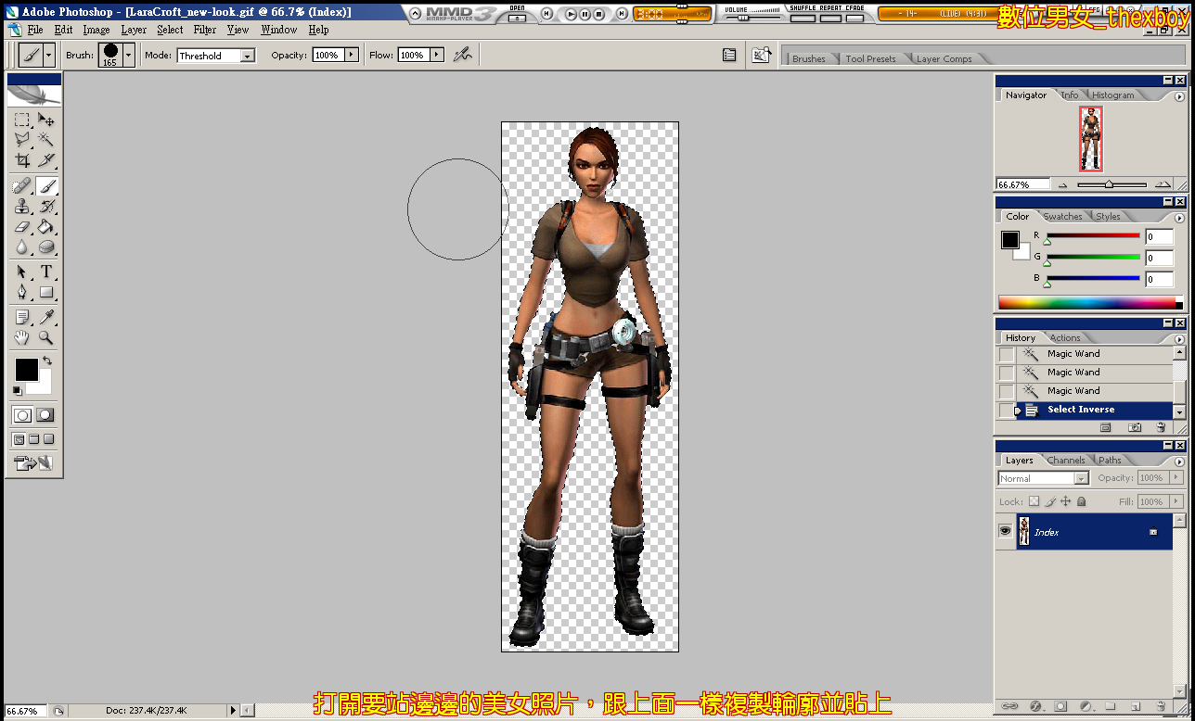Select the Brush tool in toolbox
The width and height of the screenshot is (1195, 721).
click(46, 186)
